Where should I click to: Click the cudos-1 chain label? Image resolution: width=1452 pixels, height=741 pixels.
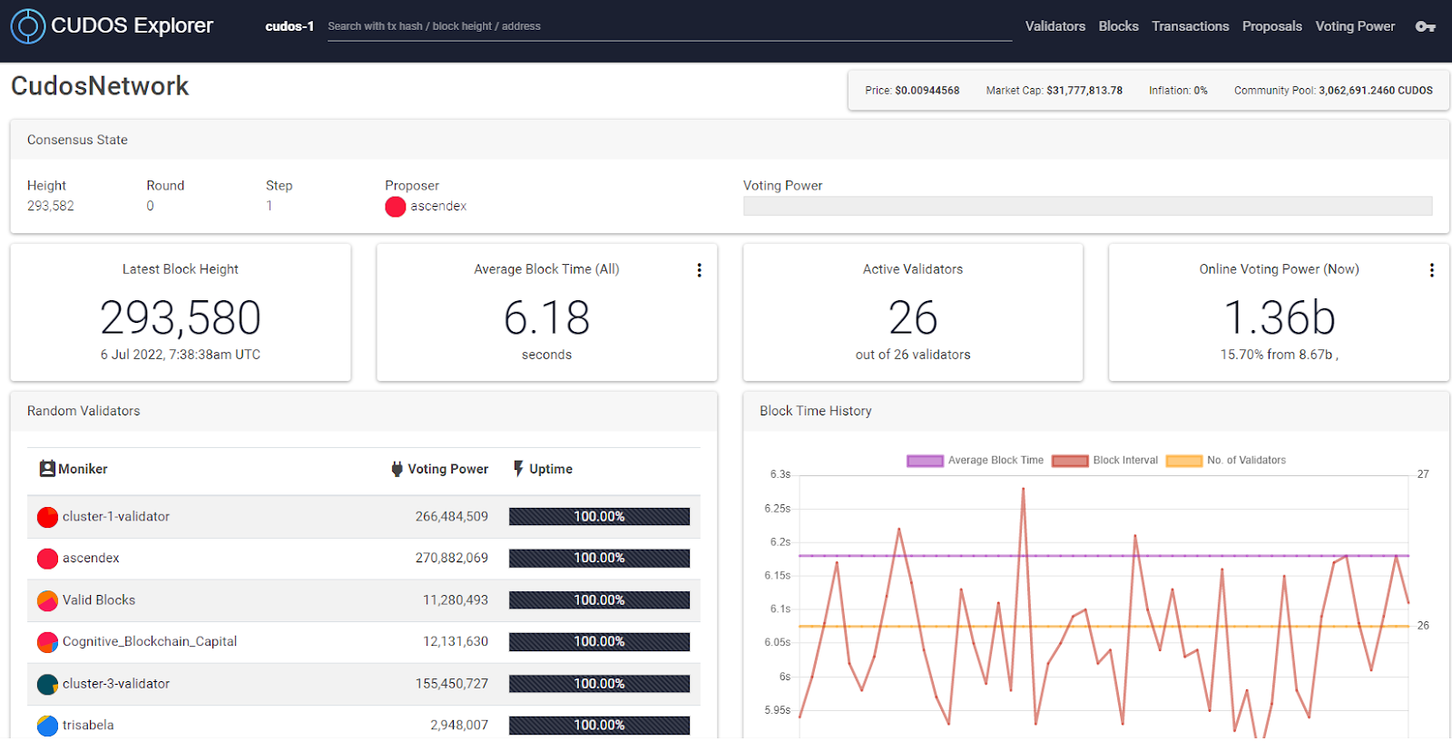(x=289, y=26)
